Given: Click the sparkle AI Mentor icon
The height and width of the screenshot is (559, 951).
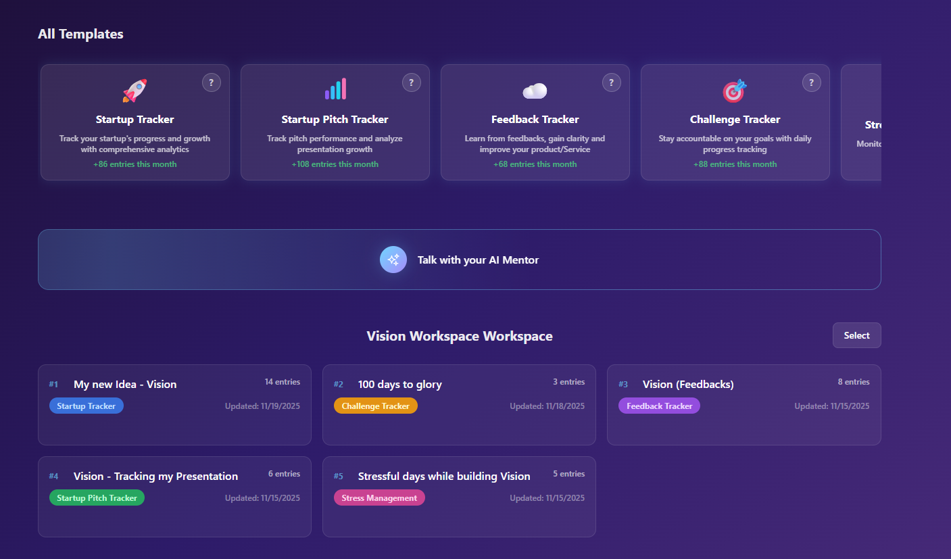Looking at the screenshot, I should 393,260.
